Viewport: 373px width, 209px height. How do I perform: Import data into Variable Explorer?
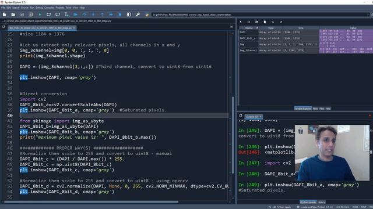click(x=241, y=22)
